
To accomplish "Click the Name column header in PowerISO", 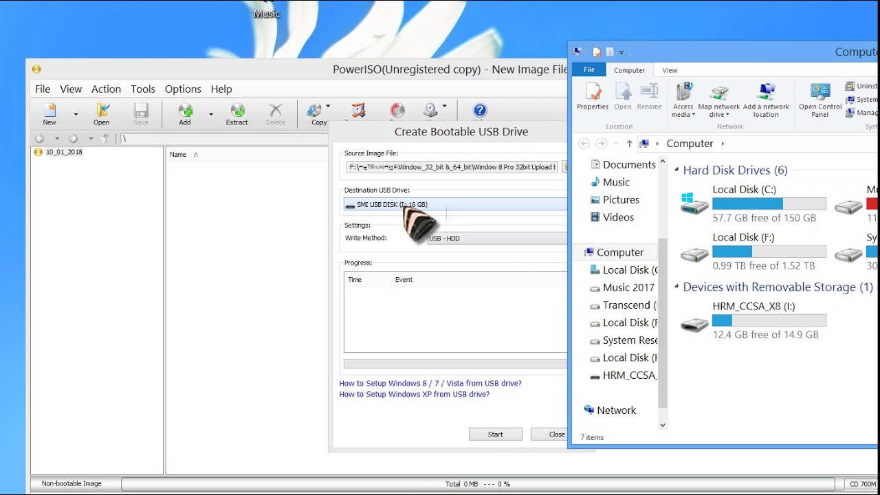I will pos(178,155).
